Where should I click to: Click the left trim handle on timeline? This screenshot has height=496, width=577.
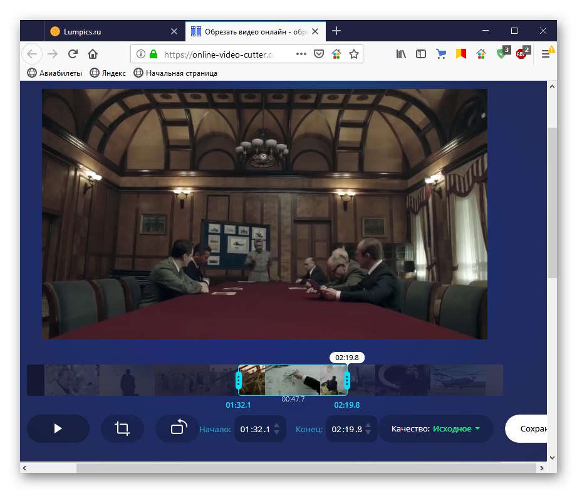coord(239,381)
